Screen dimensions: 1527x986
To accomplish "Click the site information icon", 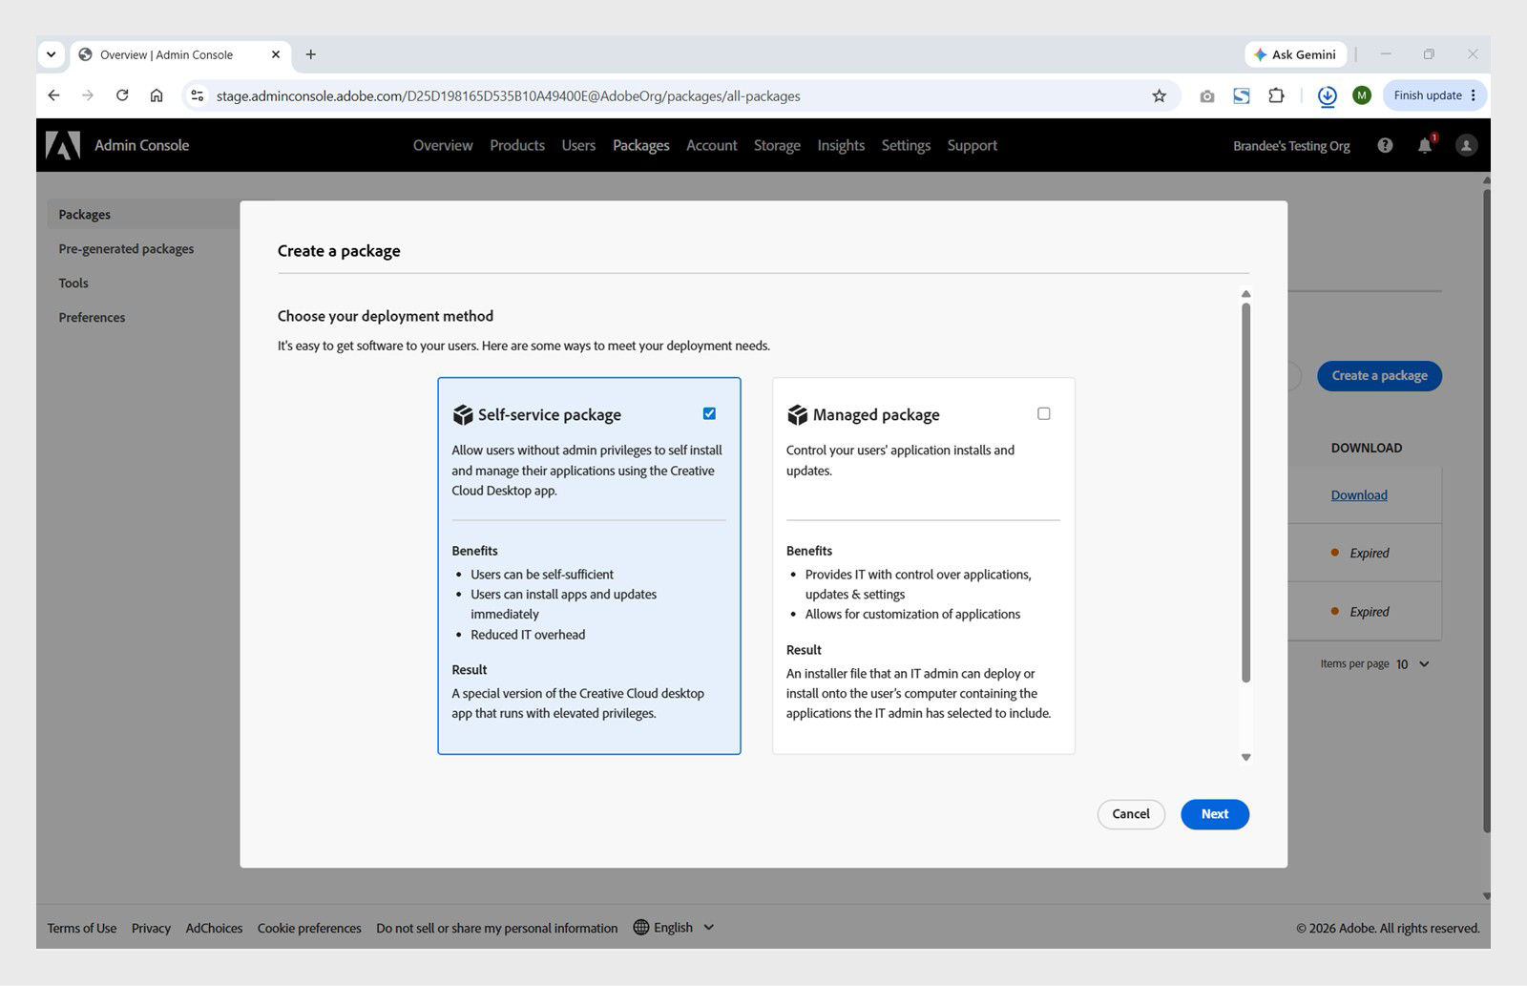I will point(198,95).
